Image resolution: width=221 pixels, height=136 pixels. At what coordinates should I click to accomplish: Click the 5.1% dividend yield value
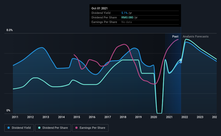point(124,13)
